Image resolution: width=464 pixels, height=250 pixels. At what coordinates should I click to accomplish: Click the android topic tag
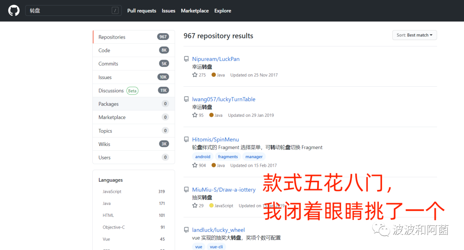(203, 156)
